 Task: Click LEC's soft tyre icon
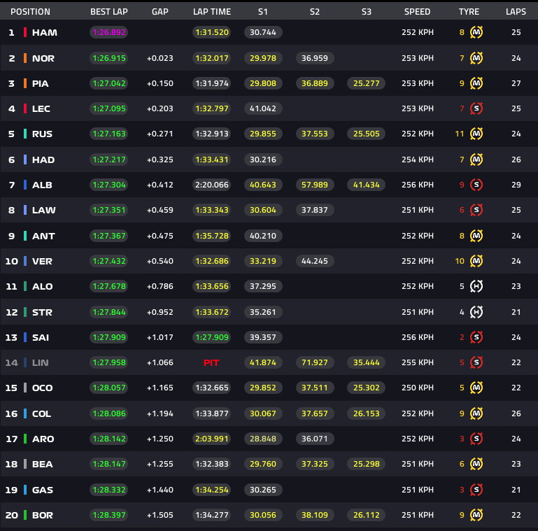476,108
